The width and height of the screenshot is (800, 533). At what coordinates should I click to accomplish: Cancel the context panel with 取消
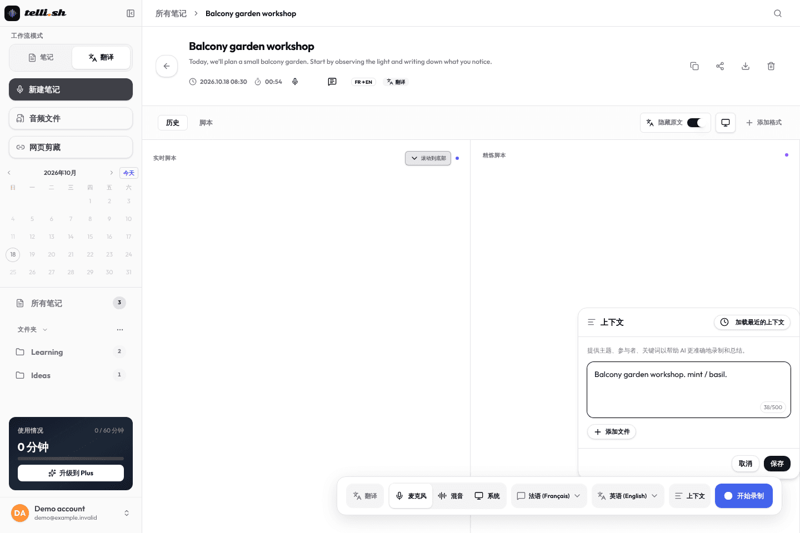(x=746, y=464)
